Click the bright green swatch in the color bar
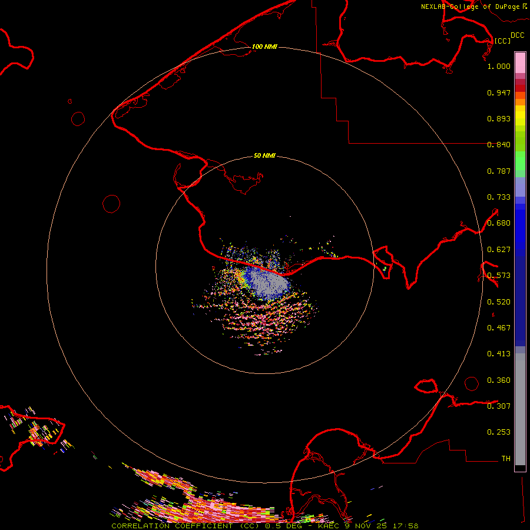The width and height of the screenshot is (530, 530). pos(520,161)
